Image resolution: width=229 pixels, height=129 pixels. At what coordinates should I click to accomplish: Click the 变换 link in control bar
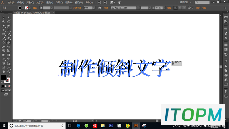point(204,8)
